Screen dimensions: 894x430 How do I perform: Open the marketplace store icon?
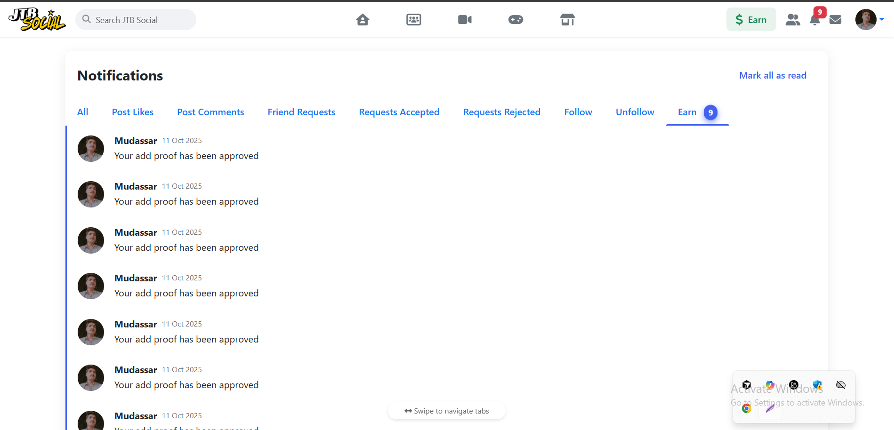coord(567,20)
